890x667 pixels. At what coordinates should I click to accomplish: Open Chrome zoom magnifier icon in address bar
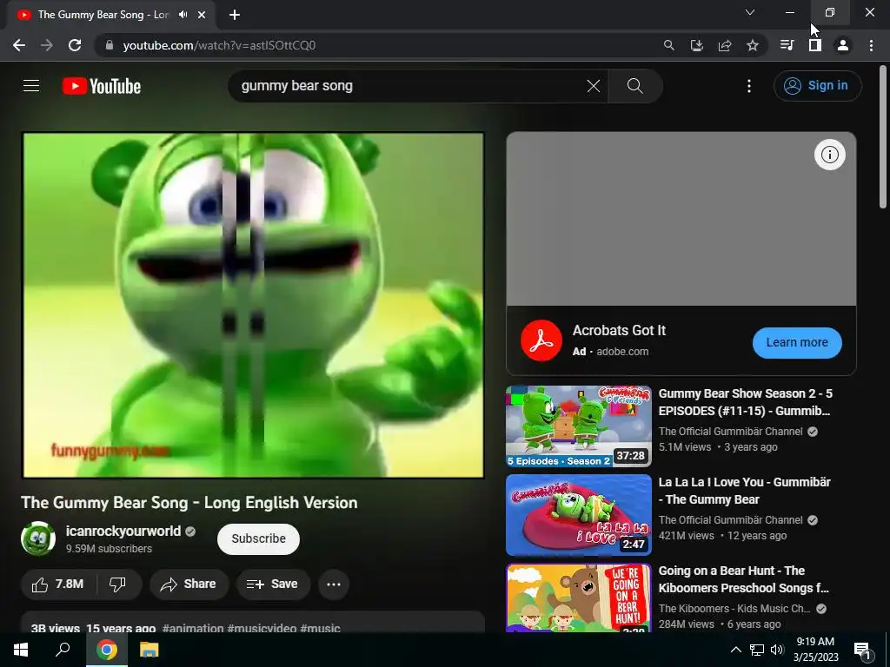click(669, 45)
